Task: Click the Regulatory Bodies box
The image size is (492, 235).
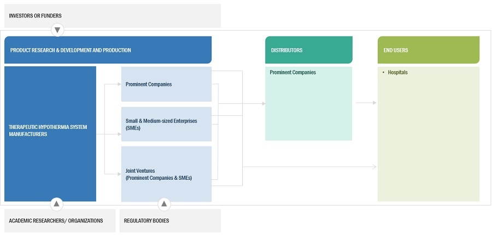Action: coord(170,221)
